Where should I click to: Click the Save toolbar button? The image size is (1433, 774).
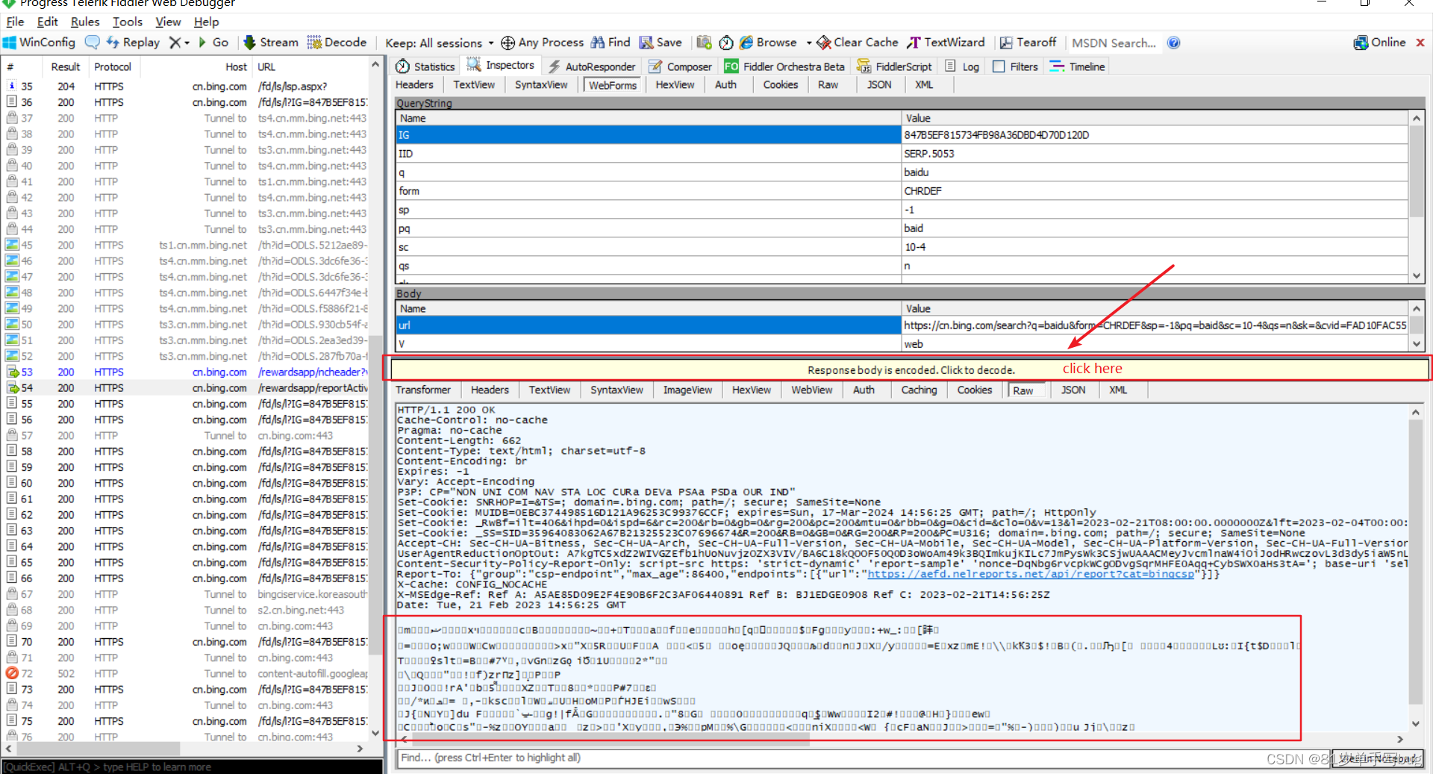(661, 43)
